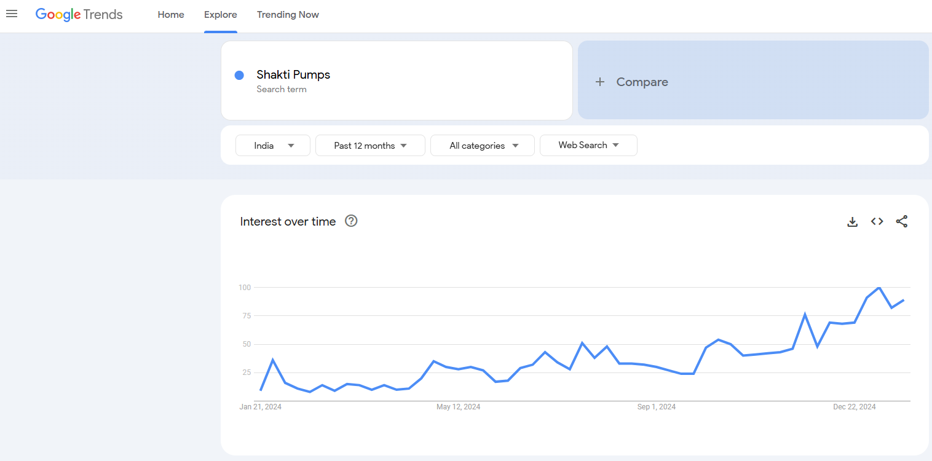This screenshot has height=461, width=932.
Task: Click the peak point of the trend line
Action: (x=879, y=288)
